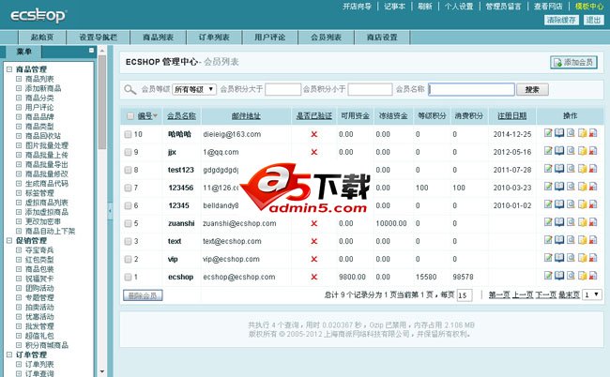Viewport: 610px width, 377px height.
Task: Click the magnifier document icon for member jjx
Action: coord(571,151)
